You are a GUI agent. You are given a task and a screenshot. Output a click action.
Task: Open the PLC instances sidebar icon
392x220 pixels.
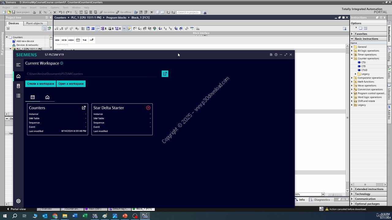pyautogui.click(x=18, y=86)
